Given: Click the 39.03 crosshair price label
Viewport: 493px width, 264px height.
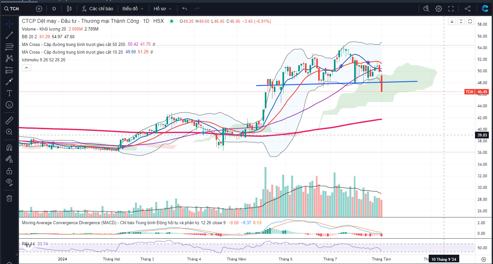Looking at the screenshot, I should point(482,135).
